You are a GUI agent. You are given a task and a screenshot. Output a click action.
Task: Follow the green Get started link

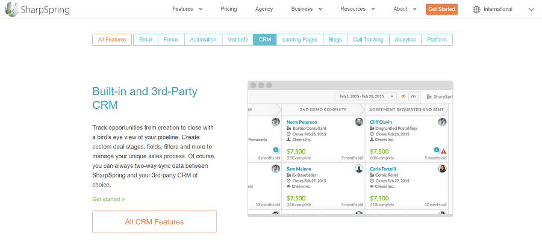(x=108, y=199)
